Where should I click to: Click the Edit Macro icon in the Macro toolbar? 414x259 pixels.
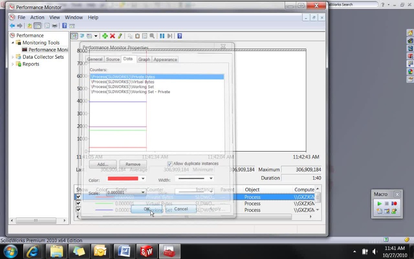pos(387,211)
